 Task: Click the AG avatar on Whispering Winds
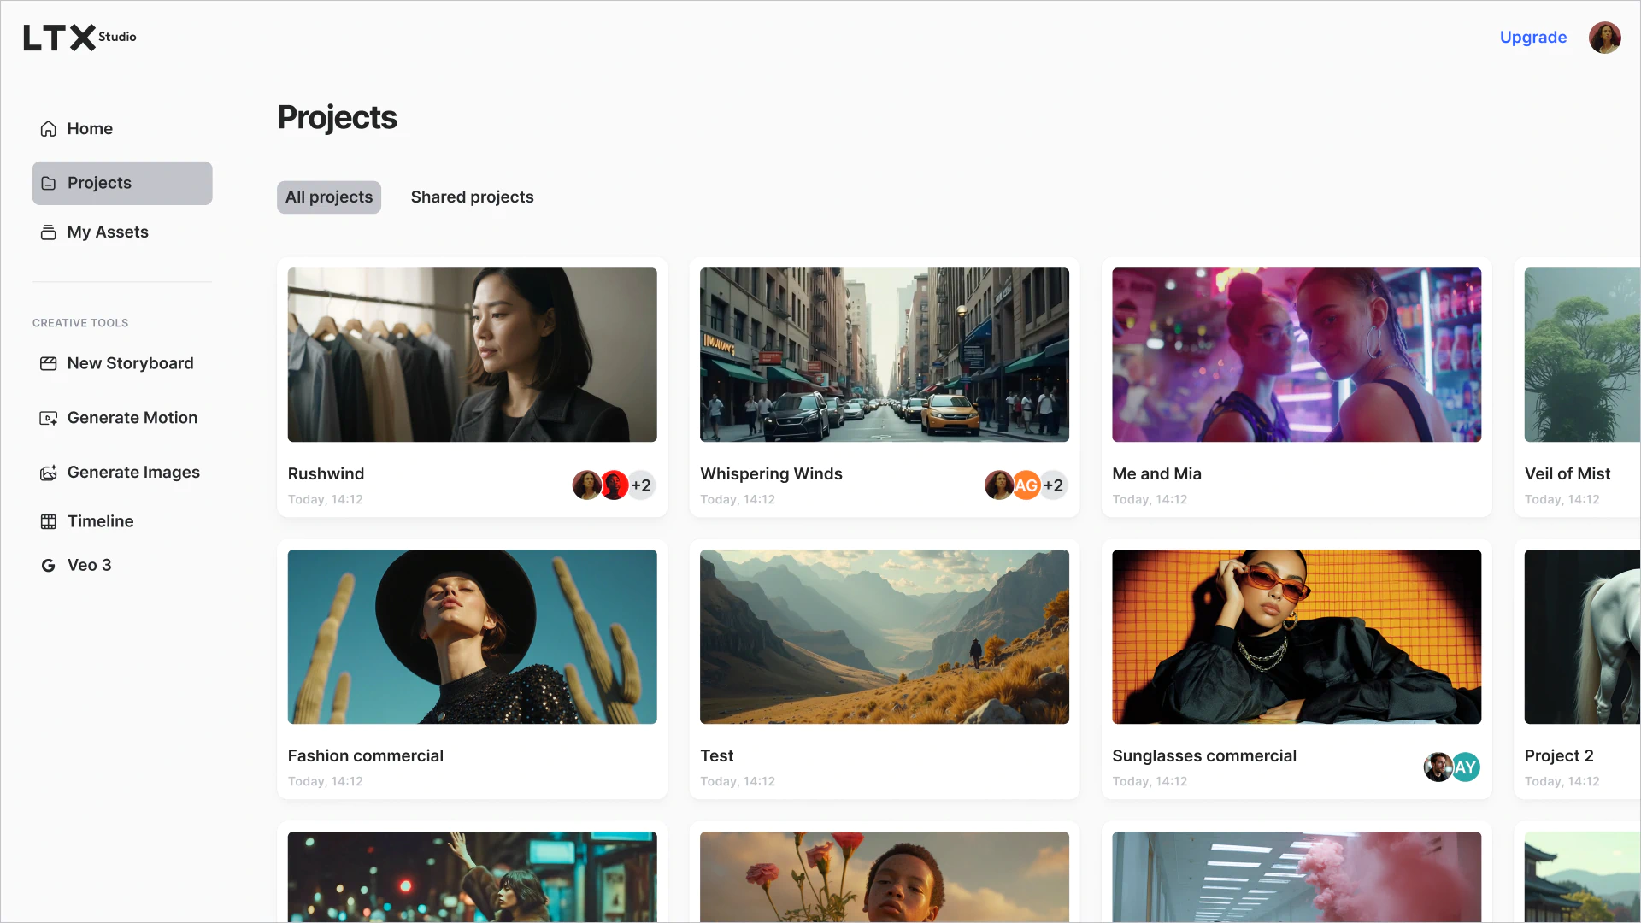1026,485
